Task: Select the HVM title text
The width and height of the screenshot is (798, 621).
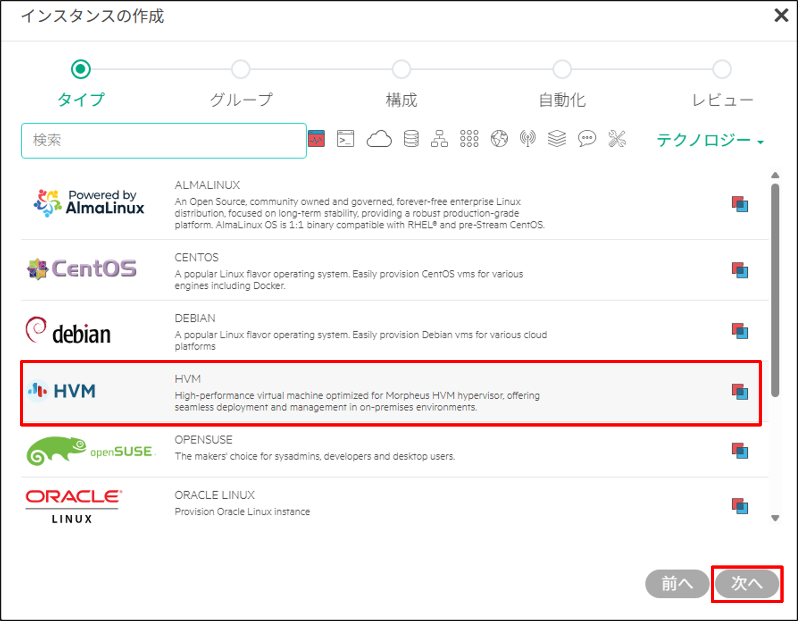Action: tap(187, 379)
